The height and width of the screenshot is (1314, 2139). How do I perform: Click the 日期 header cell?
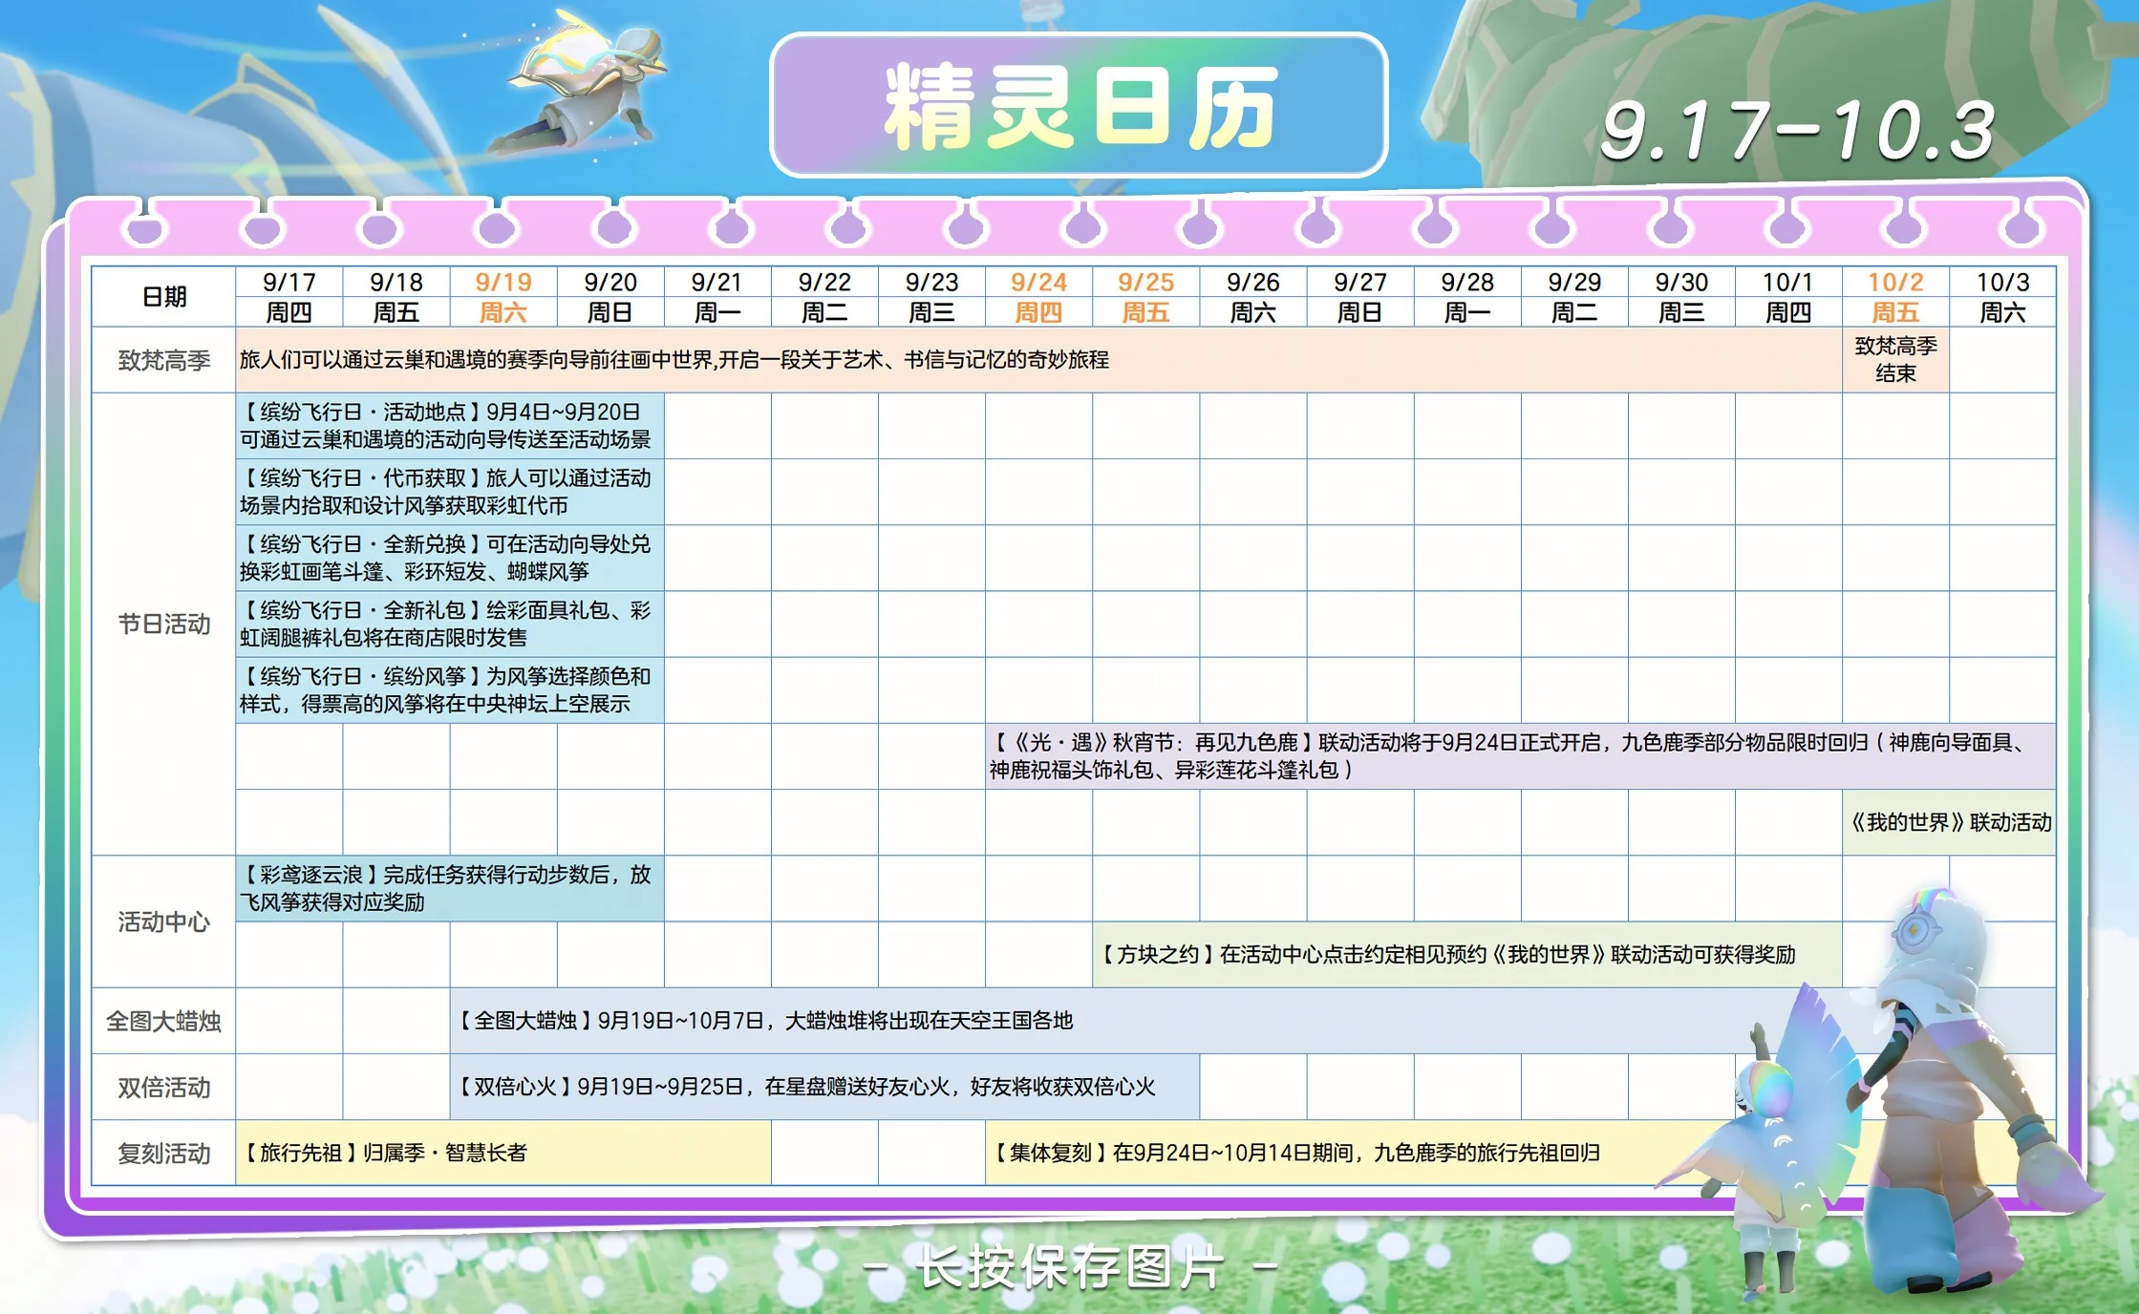(x=163, y=297)
